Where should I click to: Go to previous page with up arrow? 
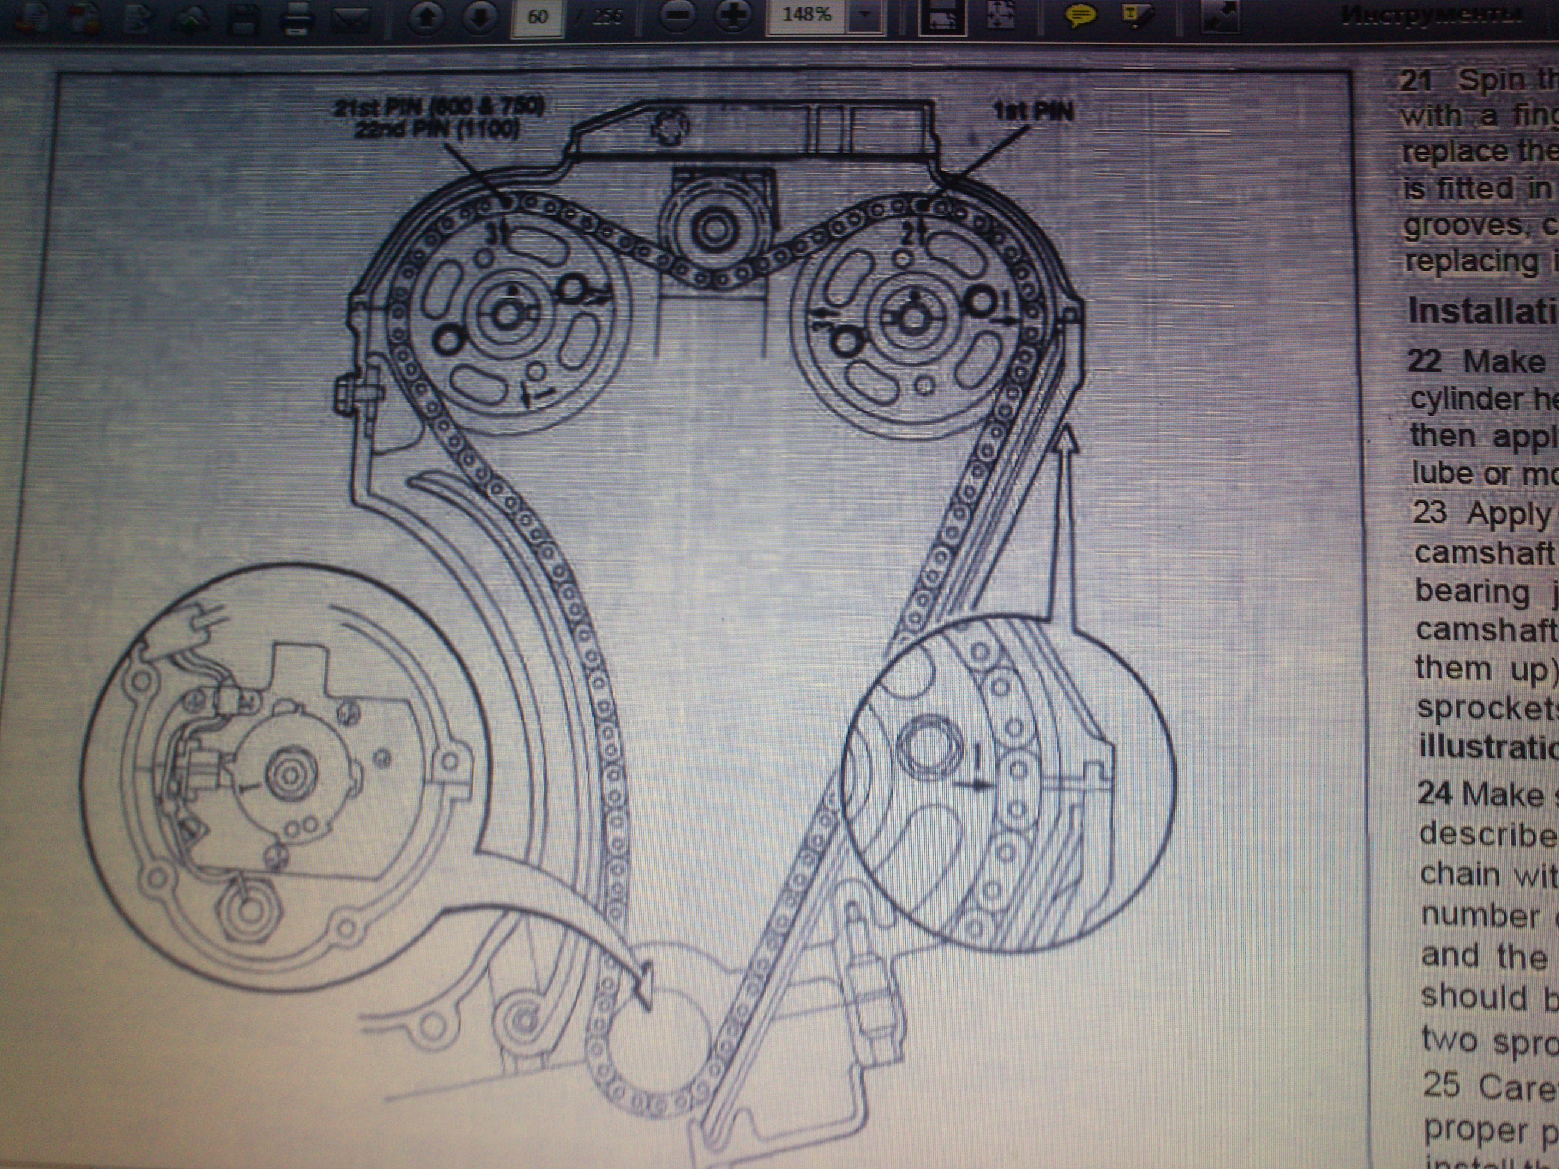[425, 19]
